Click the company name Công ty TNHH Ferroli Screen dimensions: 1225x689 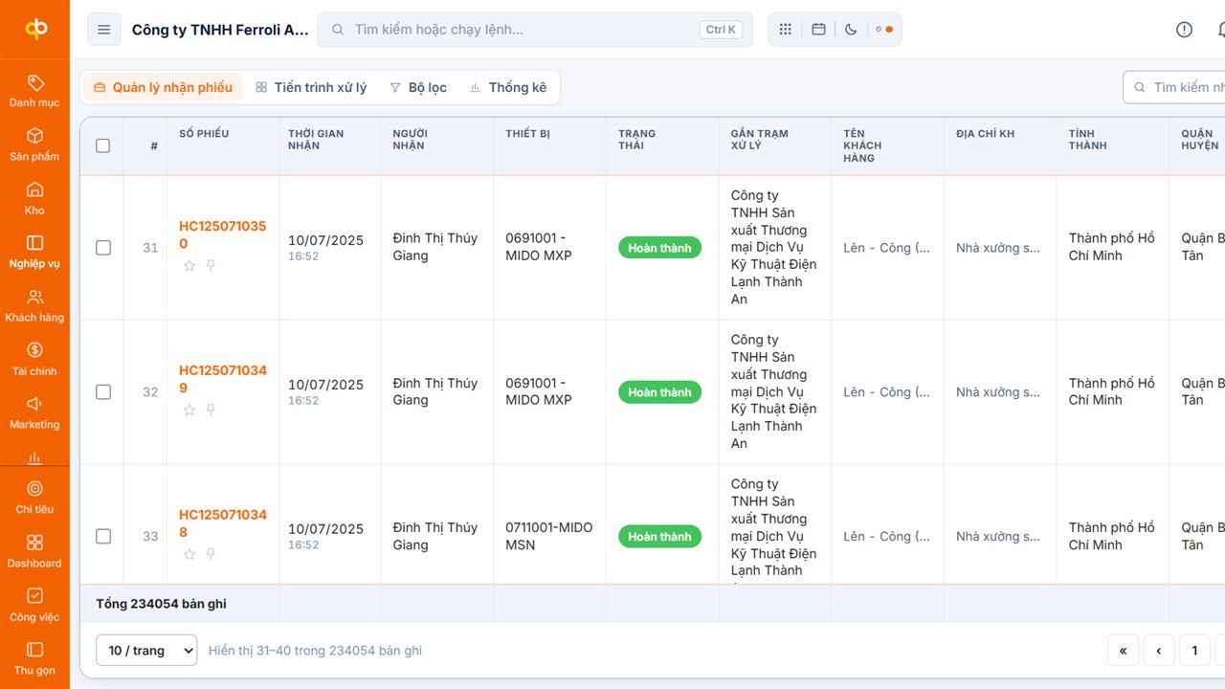tap(220, 30)
